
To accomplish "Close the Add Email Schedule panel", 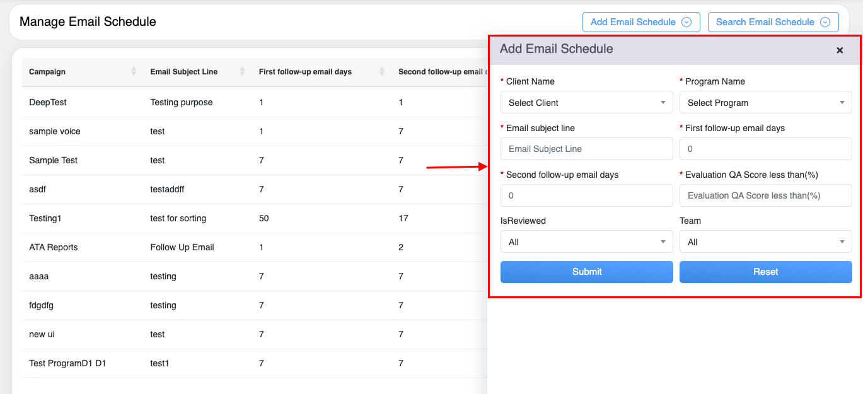I will coord(840,50).
